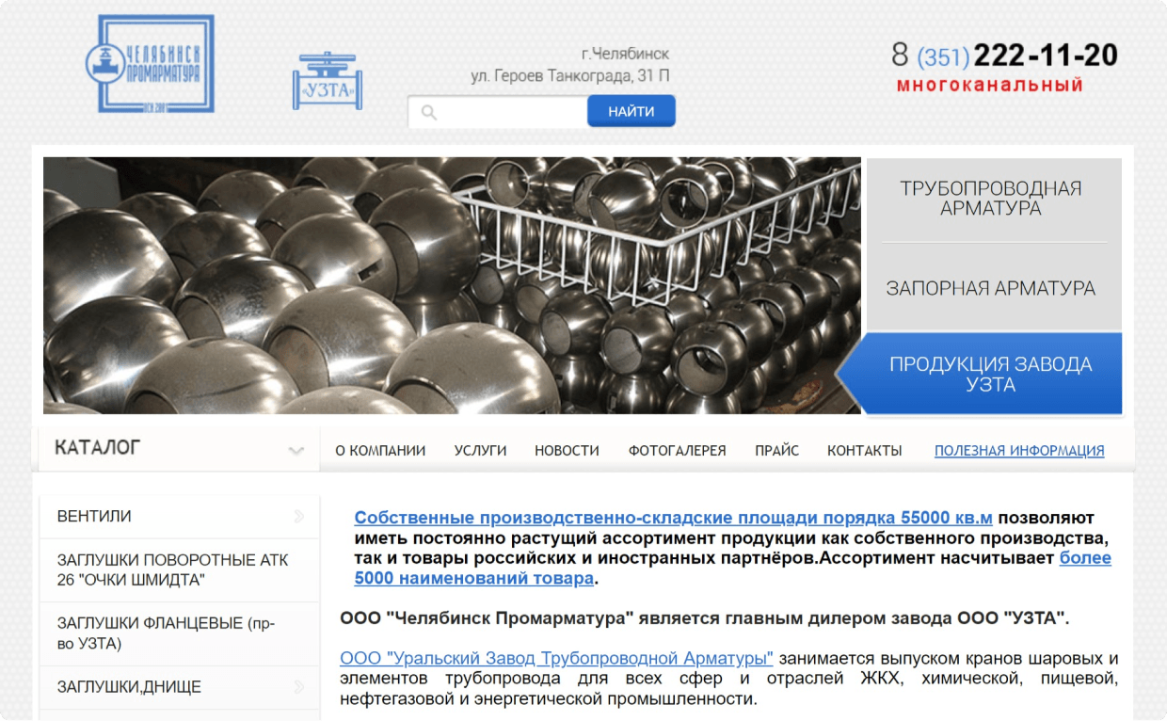
Task: Open ЗАГЛУШКИ ФЛАНЦЕВЫЕ (пр-во УЗТА) category
Action: pyautogui.click(x=179, y=634)
